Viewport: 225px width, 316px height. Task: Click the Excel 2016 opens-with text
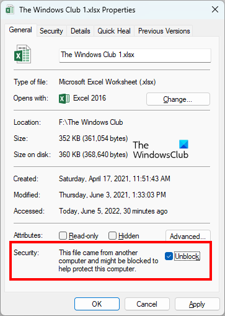[89, 98]
